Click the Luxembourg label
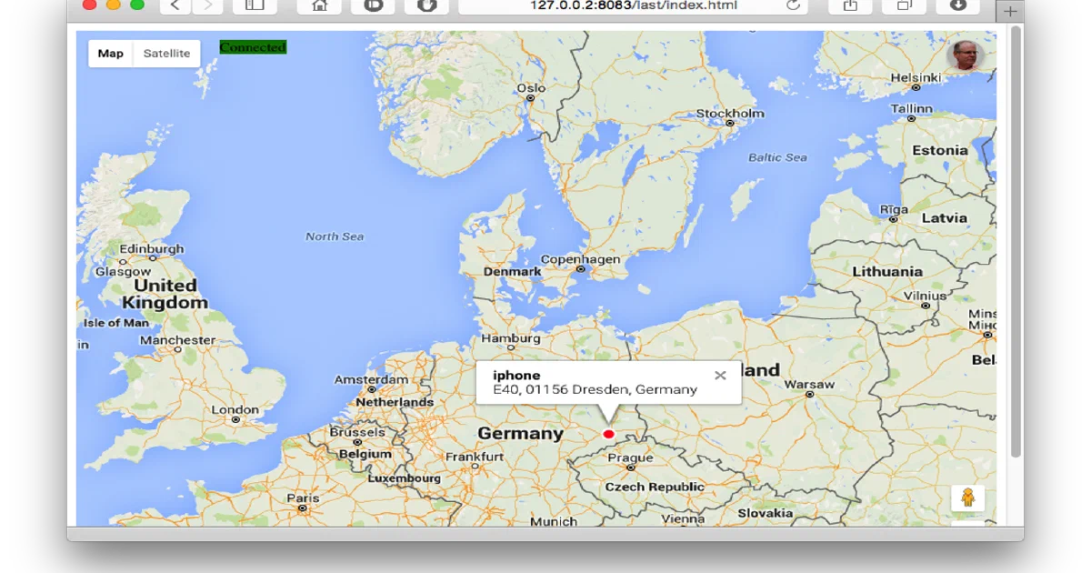The height and width of the screenshot is (573, 1091). pos(404,477)
